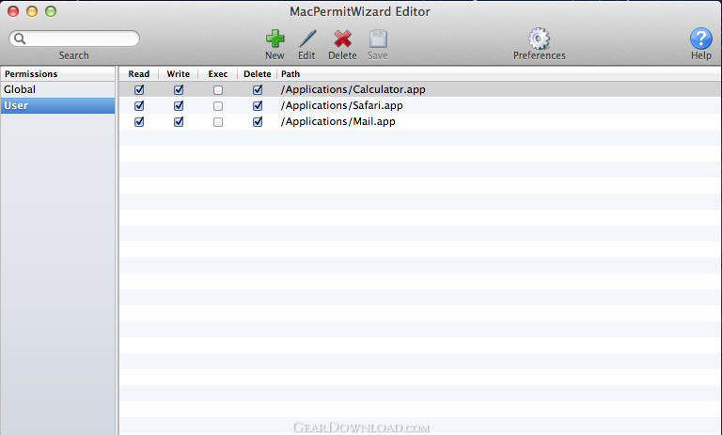The width and height of the screenshot is (722, 435).
Task: Click the Edit pencil icon
Action: click(307, 39)
